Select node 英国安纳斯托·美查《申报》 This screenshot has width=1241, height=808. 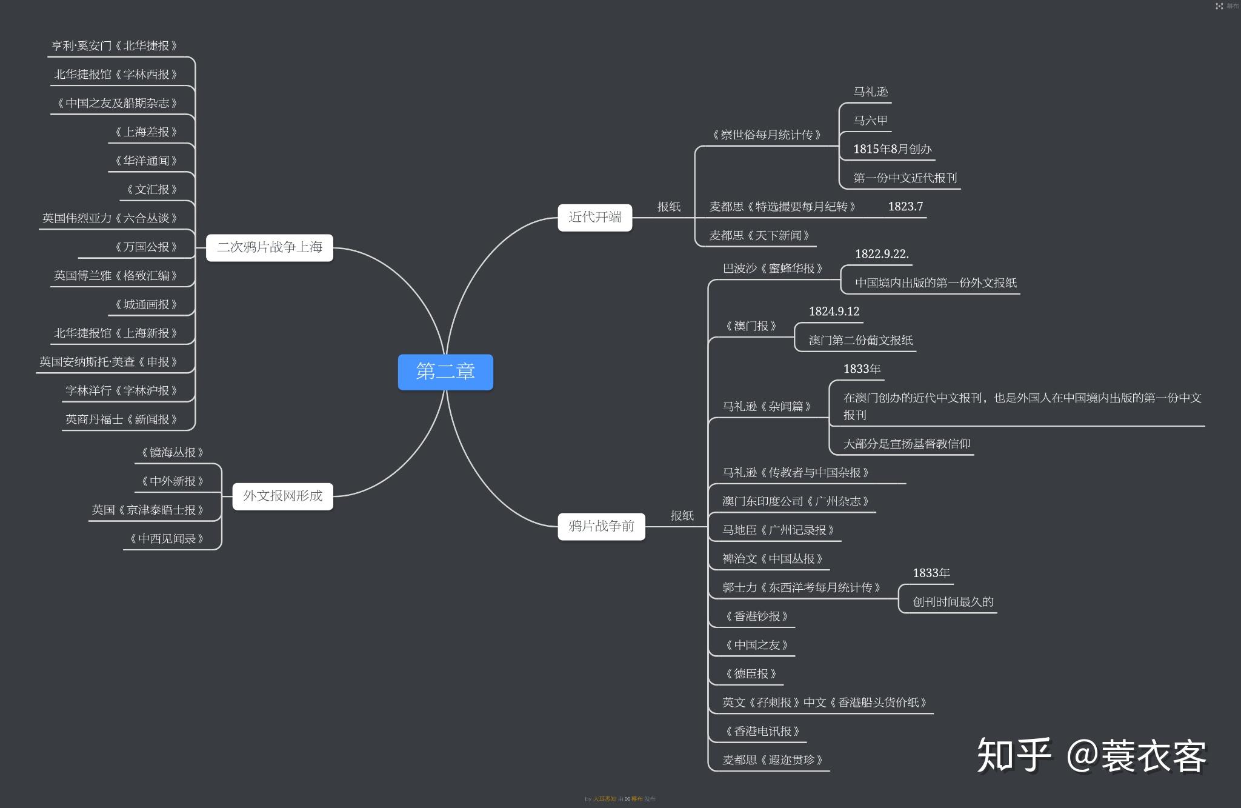point(110,362)
